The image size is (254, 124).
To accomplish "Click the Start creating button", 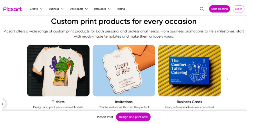I will click(x=219, y=9).
